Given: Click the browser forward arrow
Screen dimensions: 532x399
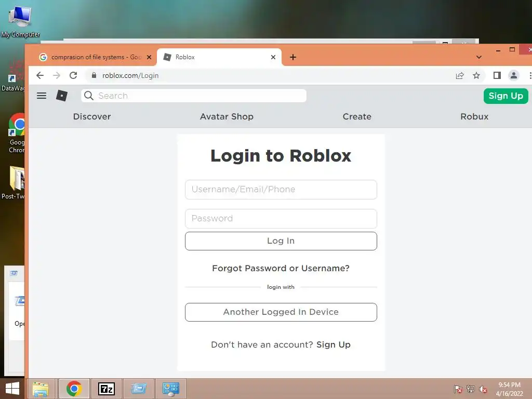Looking at the screenshot, I should point(57,75).
